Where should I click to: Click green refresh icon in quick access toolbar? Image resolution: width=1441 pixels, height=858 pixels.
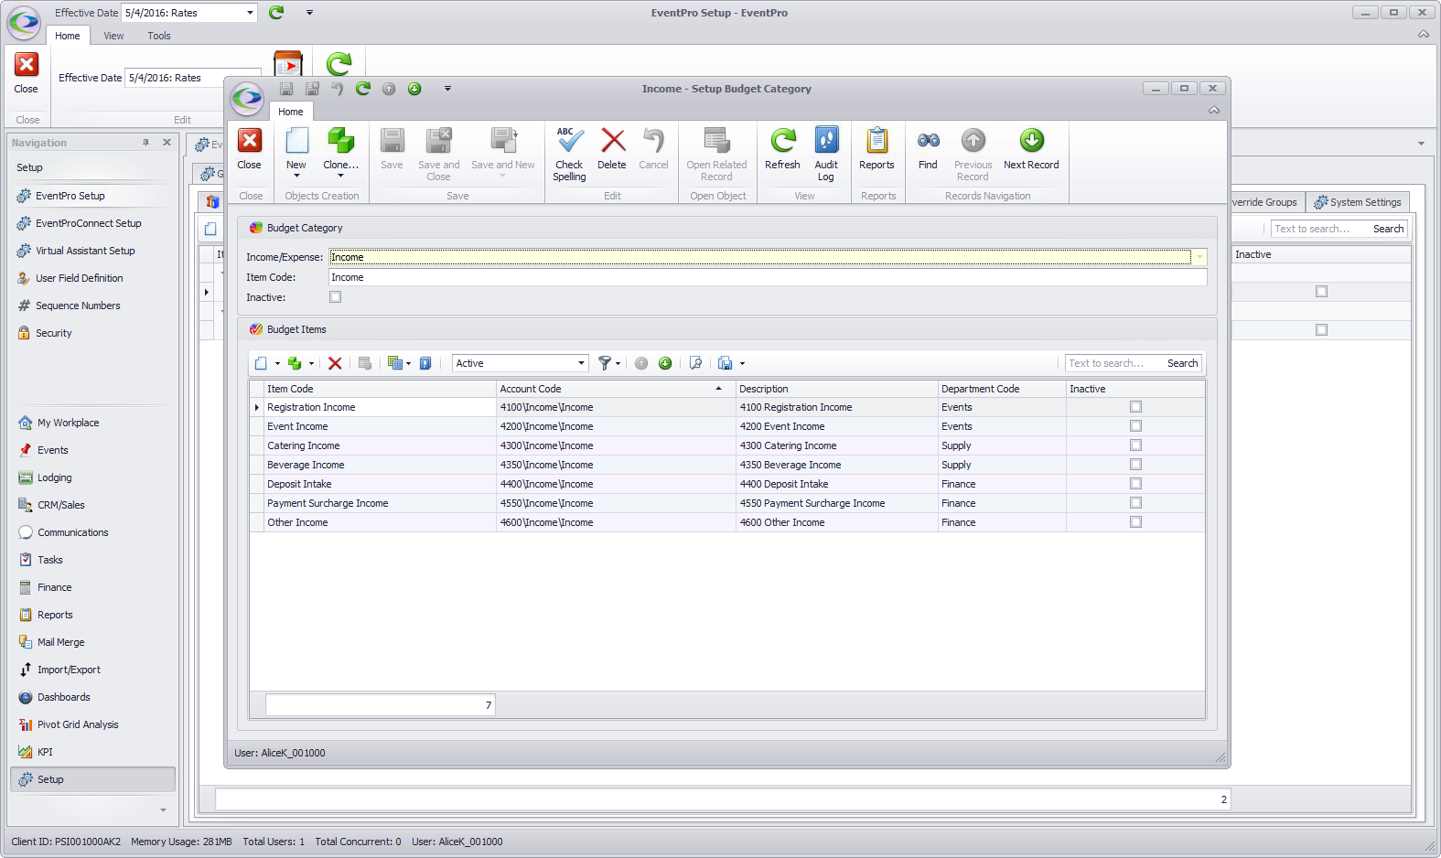pos(362,89)
